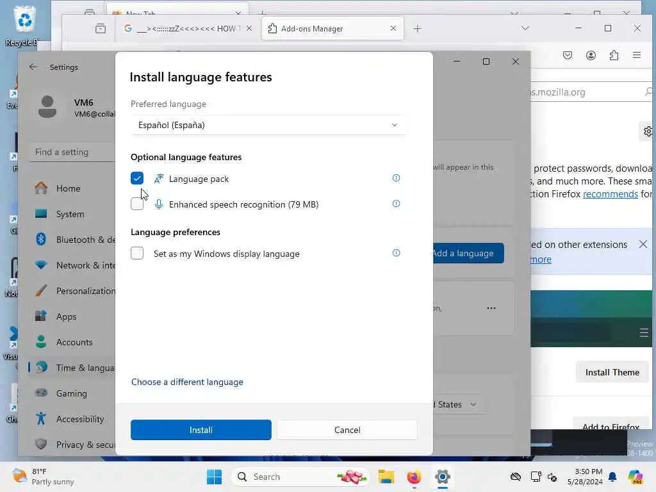Click the clock showing 3:50 PM
This screenshot has height=492, width=656.
[x=584, y=477]
